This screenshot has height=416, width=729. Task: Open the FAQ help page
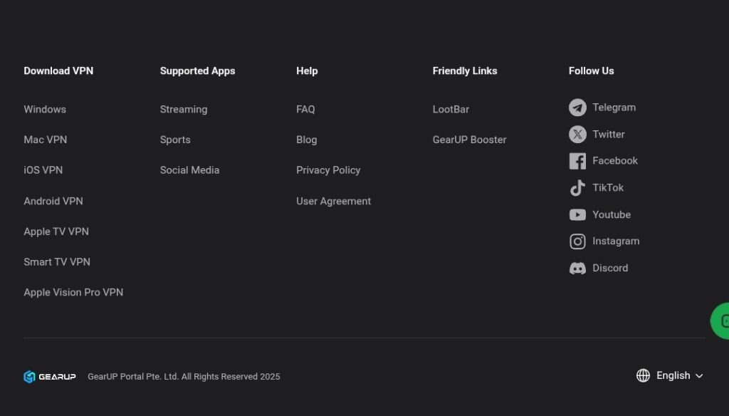tap(305, 109)
